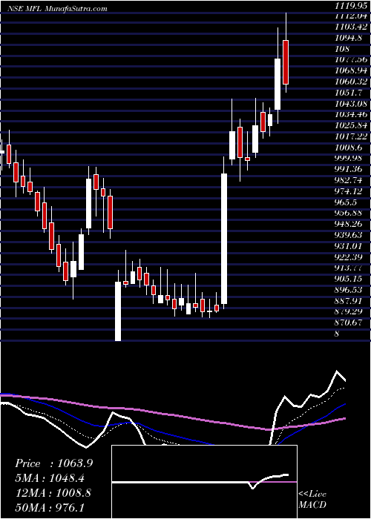Select the 939.63 price axis label
Viewport: 371px width, 519px height.
(x=349, y=235)
